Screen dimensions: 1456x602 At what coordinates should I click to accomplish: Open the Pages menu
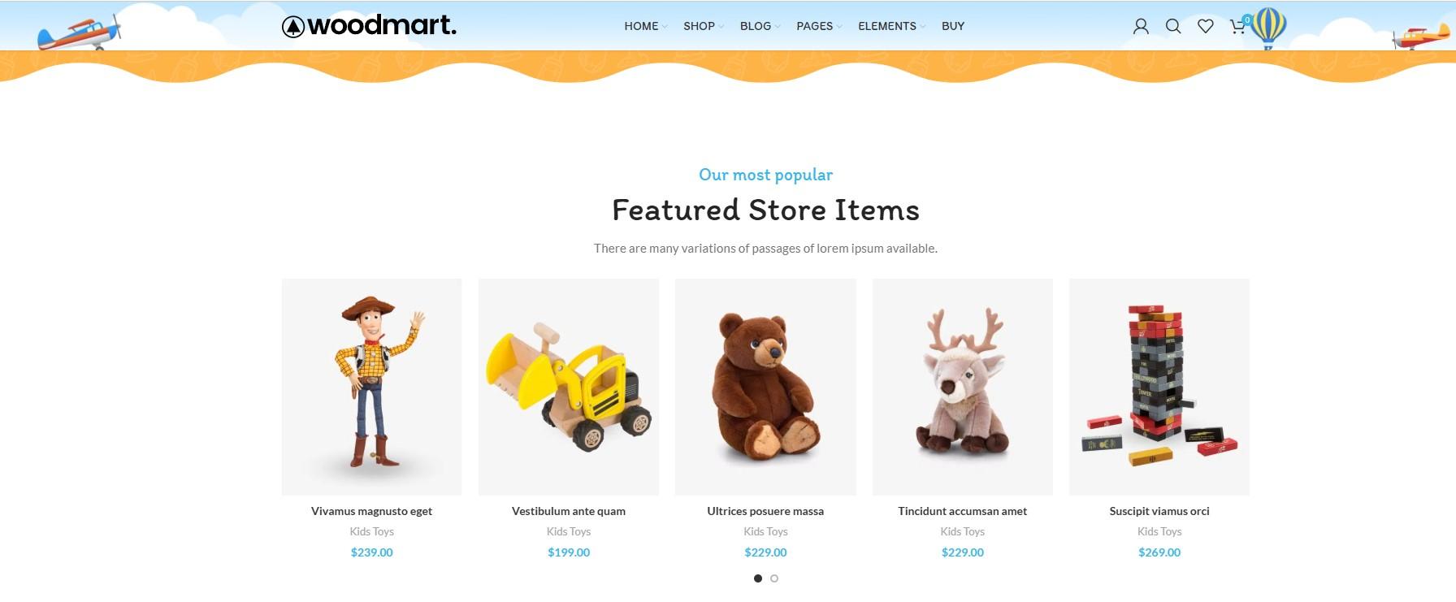click(x=819, y=26)
